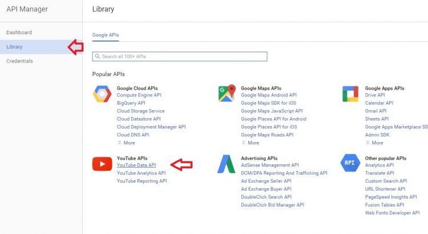Viewport: 428px width, 234px height.
Task: Click the Google Maps APIs map icon
Action: 227,94
